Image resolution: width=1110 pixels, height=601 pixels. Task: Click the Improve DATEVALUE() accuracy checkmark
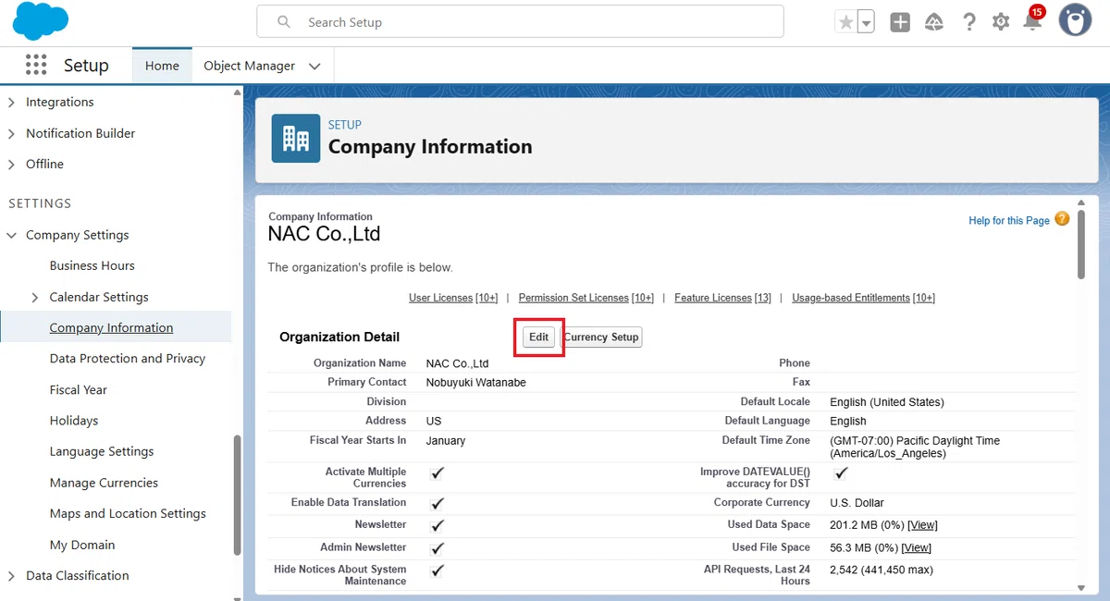click(x=841, y=472)
